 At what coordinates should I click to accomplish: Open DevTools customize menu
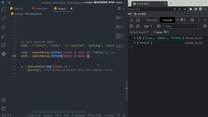[199, 20]
